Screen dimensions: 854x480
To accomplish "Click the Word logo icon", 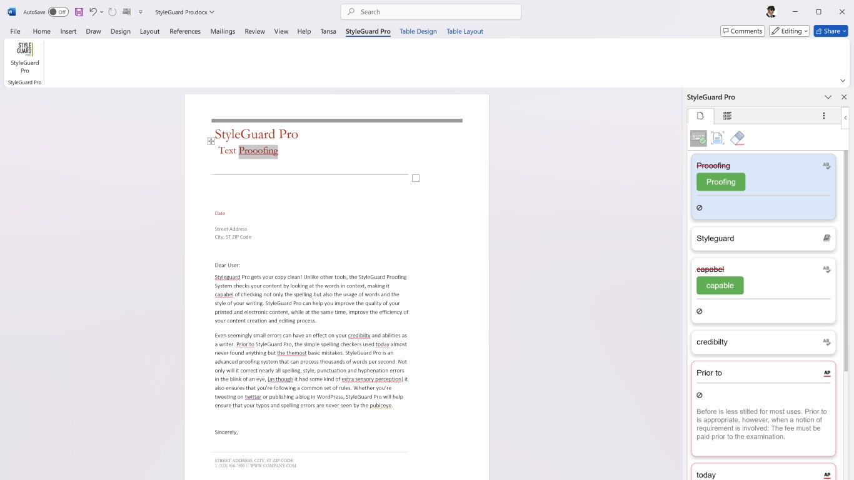I will click(x=11, y=12).
